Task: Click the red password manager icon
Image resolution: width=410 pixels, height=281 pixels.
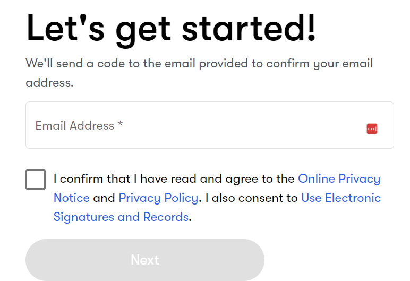Action: click(372, 129)
